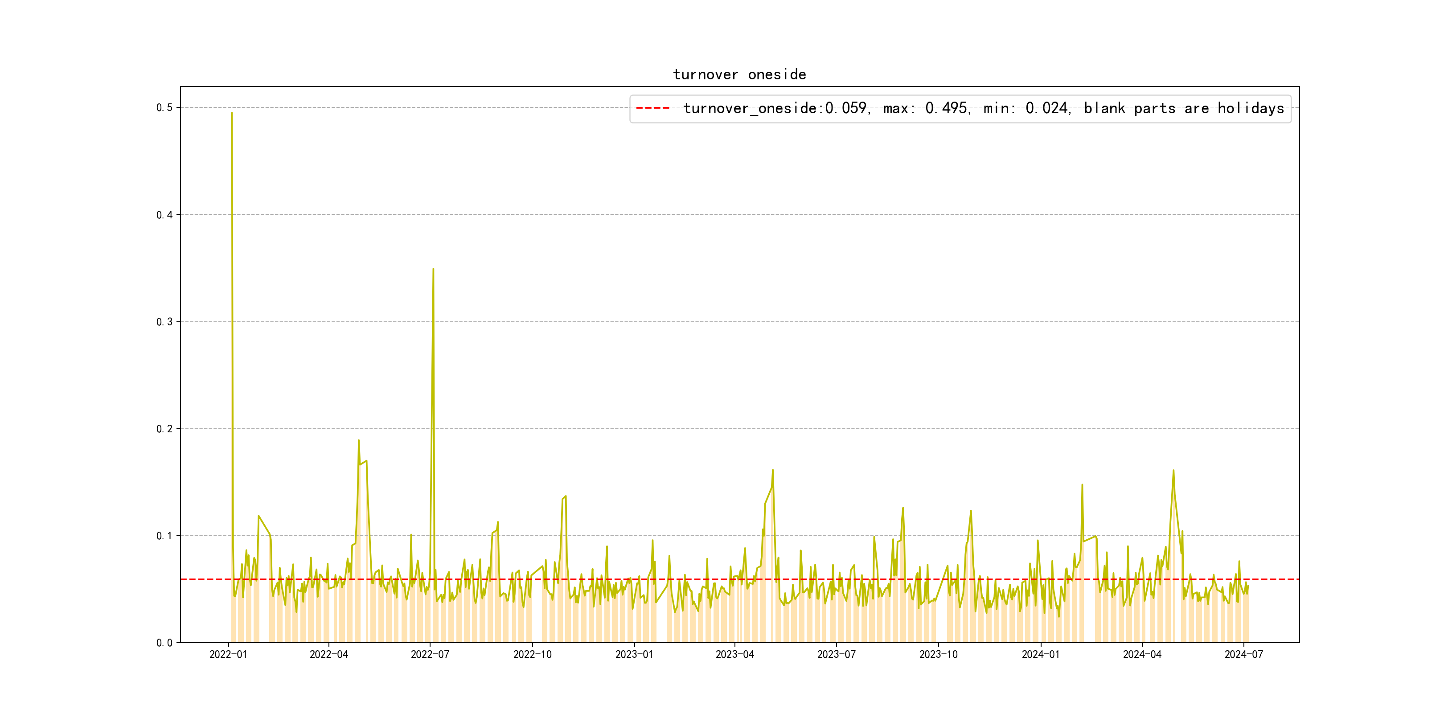Click the 2023-07 x-axis date label
The height and width of the screenshot is (722, 1444).
pos(837,655)
